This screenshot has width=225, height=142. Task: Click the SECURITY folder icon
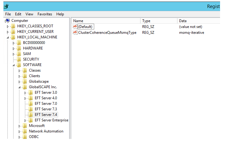19,59
